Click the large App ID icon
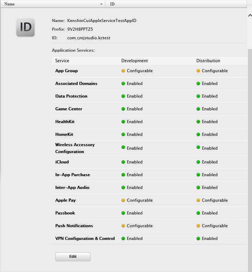 [x=25, y=27]
